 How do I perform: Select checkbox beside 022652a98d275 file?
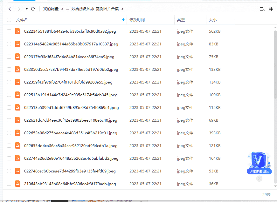9,133
